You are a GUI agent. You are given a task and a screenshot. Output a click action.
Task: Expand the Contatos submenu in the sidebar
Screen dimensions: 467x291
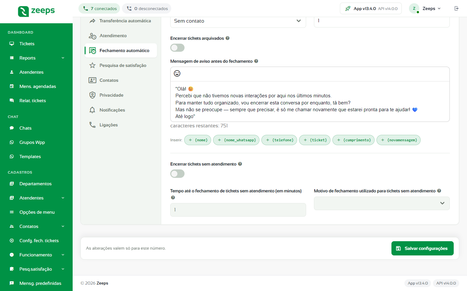63,226
